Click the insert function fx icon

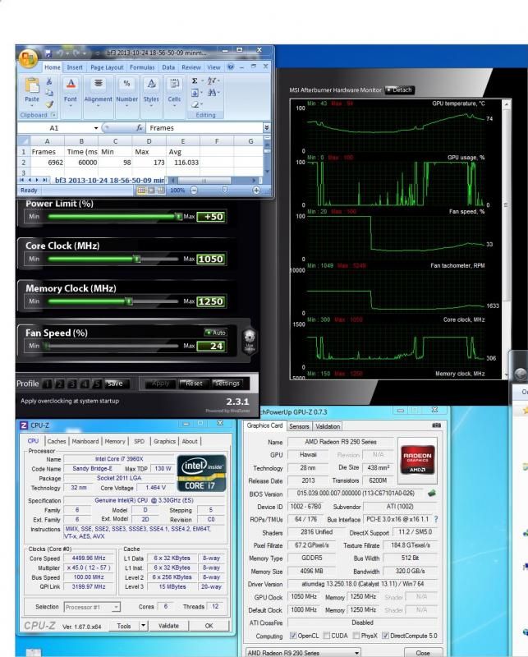pos(139,128)
